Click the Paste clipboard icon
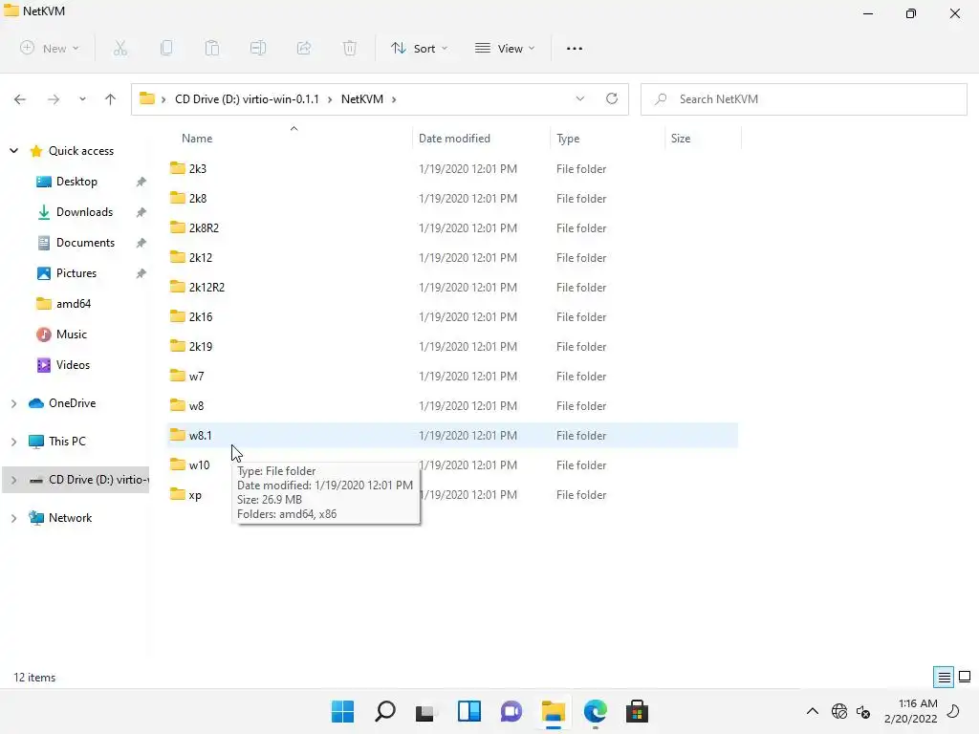Viewport: 979px width, 734px height. [212, 48]
